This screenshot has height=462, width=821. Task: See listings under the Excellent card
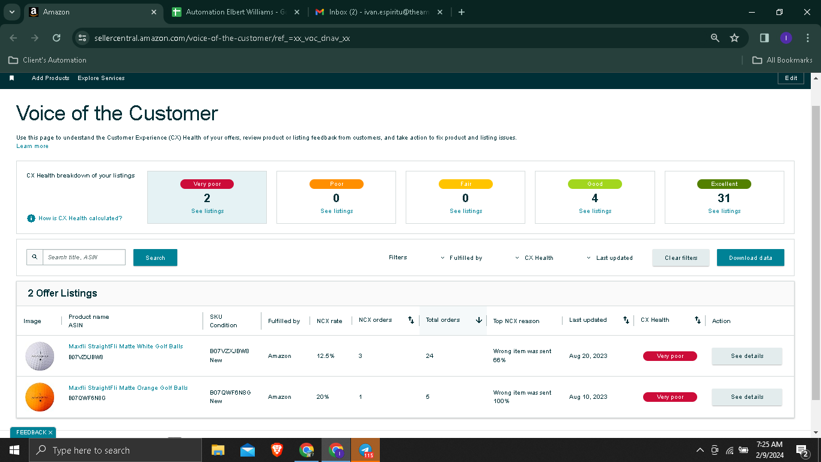724,211
